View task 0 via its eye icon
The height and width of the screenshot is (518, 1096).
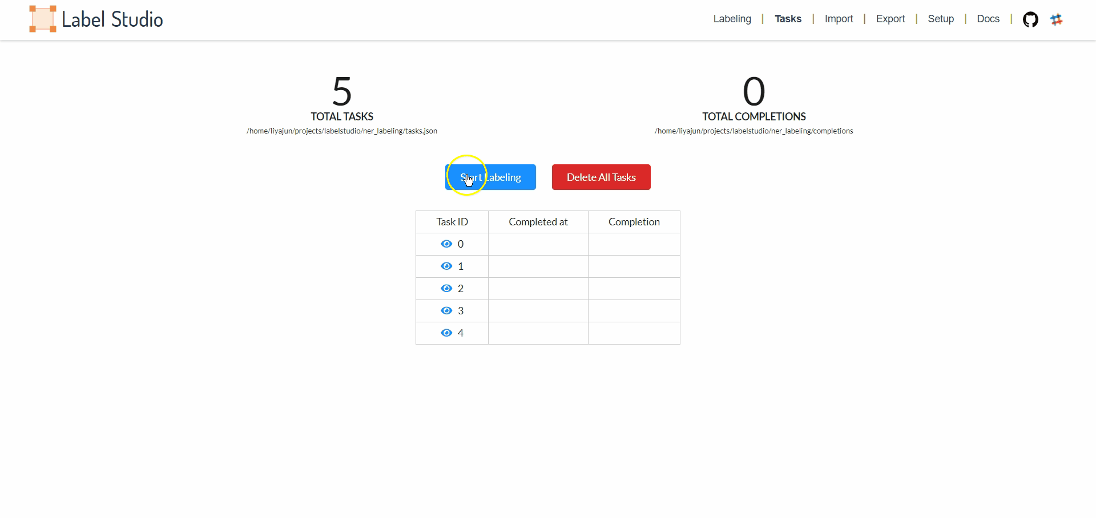(446, 244)
